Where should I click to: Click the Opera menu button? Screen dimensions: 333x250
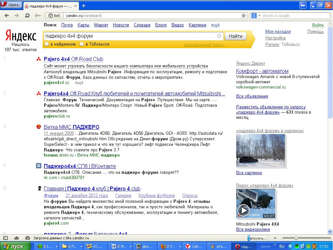pyautogui.click(x=11, y=5)
